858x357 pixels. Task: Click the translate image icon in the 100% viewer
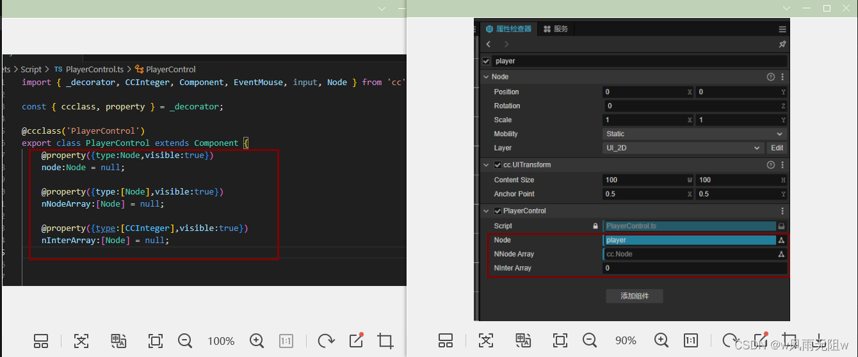[118, 341]
